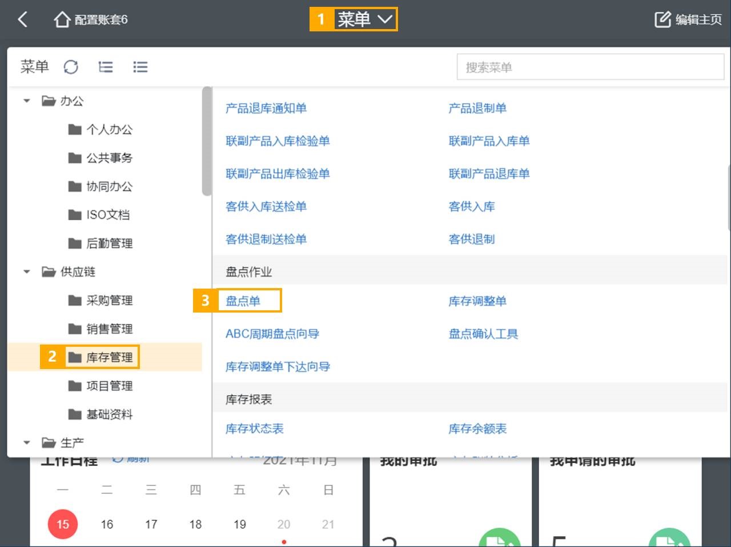Image resolution: width=731 pixels, height=547 pixels.
Task: Click the 配置账套6 home label
Action: [x=101, y=19]
